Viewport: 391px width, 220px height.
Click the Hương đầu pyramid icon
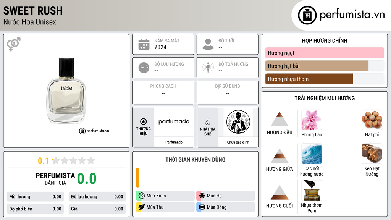pyautogui.click(x=280, y=119)
